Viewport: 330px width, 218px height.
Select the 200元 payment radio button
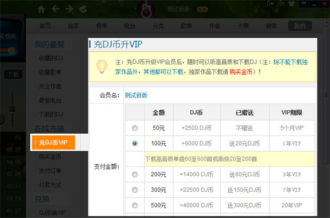[x=135, y=174]
